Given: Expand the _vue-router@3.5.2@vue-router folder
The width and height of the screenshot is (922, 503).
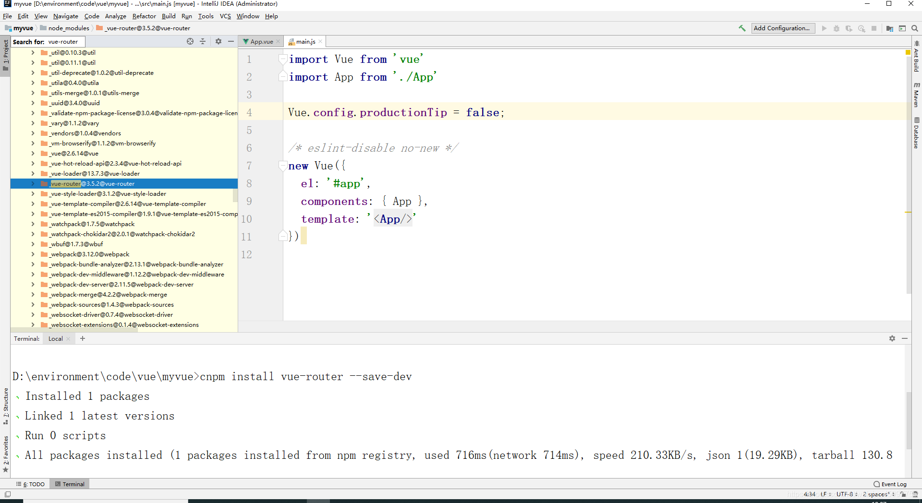Looking at the screenshot, I should (33, 183).
